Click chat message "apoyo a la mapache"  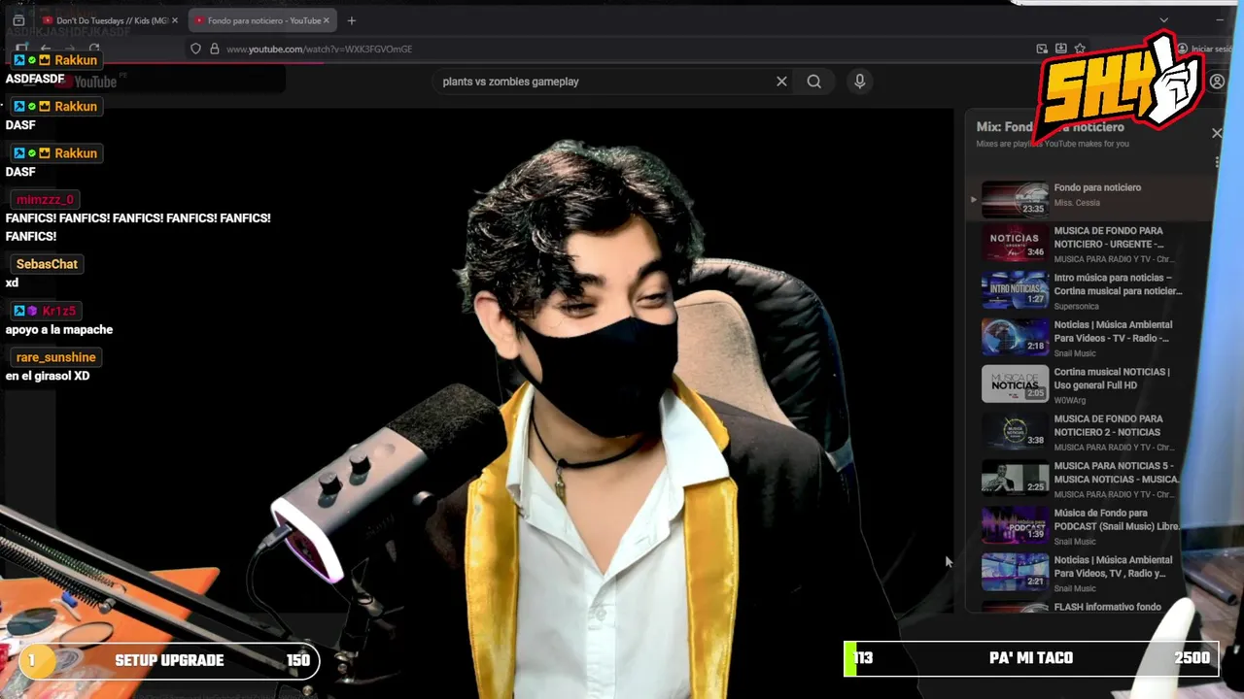(x=59, y=330)
